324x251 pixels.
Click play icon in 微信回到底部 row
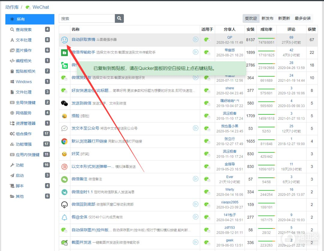pyautogui.click(x=196, y=204)
